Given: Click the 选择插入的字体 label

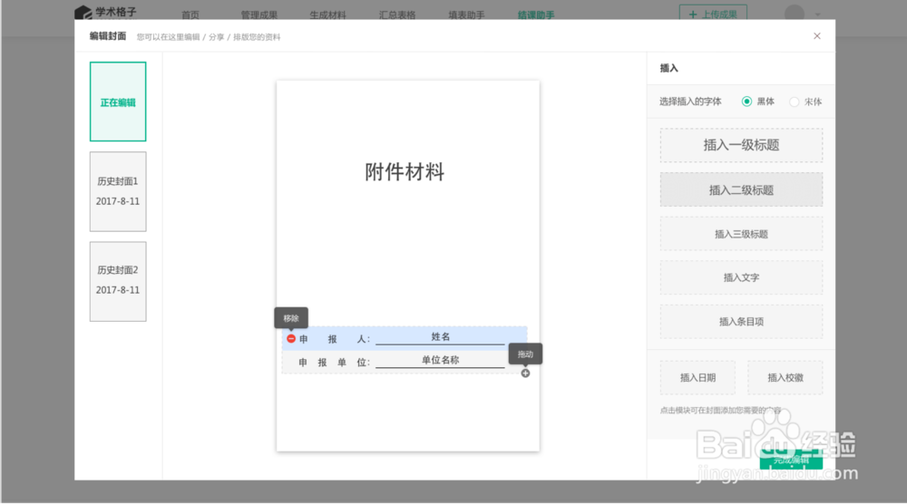Looking at the screenshot, I should tap(690, 102).
